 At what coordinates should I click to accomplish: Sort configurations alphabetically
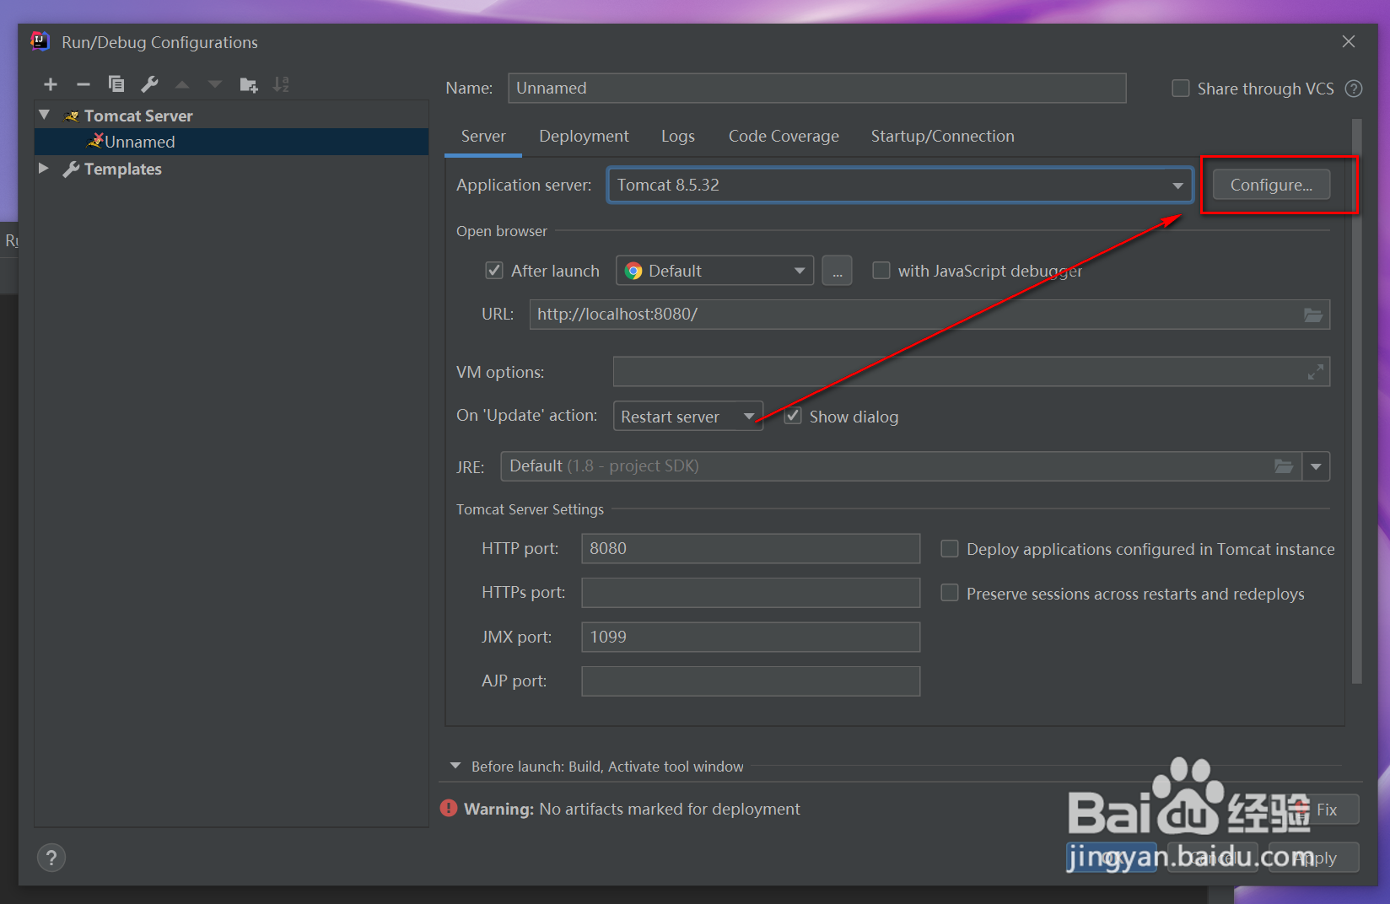coord(281,84)
